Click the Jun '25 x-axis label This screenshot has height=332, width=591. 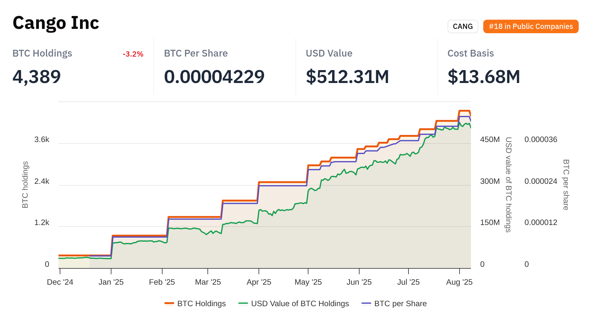tap(359, 282)
